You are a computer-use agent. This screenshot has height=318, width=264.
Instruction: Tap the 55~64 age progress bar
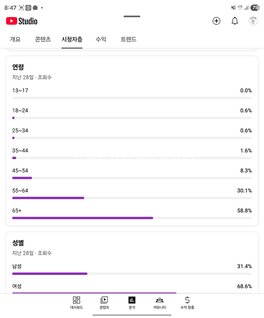[132, 198]
